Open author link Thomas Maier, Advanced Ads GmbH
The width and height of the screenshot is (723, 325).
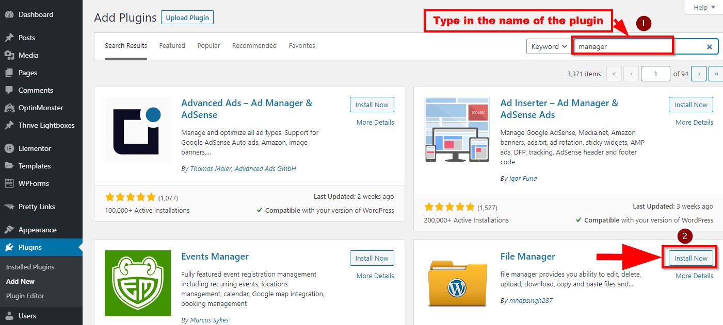[x=243, y=168]
